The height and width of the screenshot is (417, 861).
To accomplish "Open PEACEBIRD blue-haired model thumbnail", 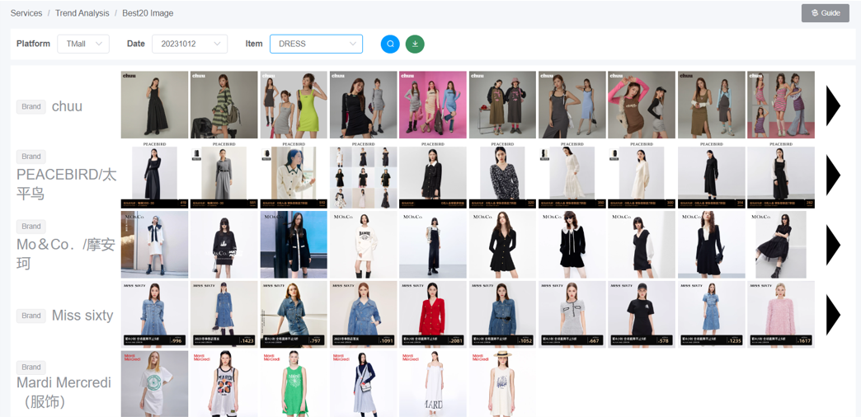I will [294, 175].
